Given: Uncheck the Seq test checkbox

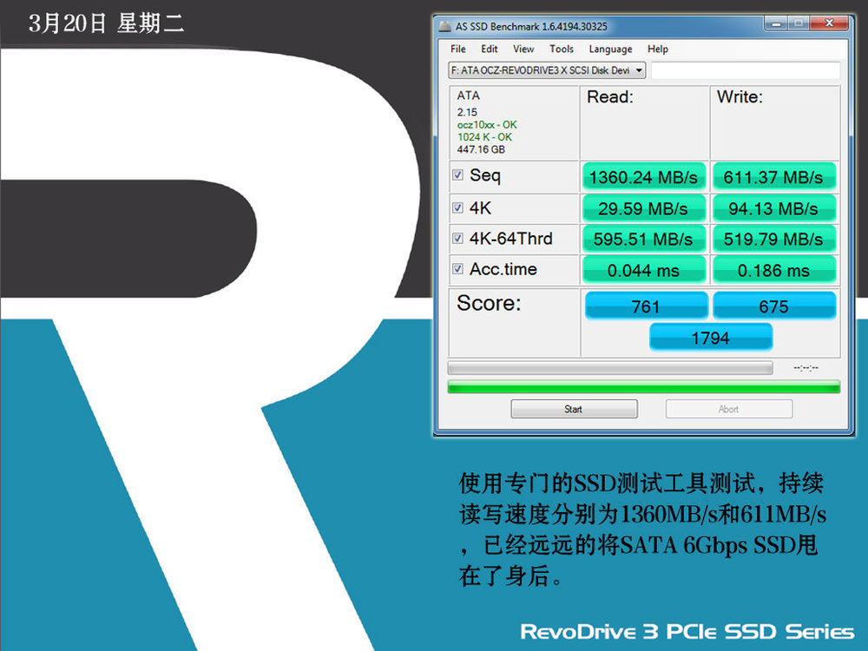Looking at the screenshot, I should click(457, 175).
